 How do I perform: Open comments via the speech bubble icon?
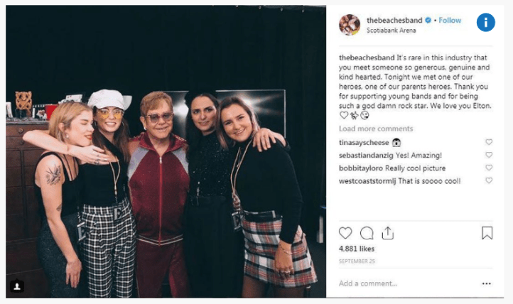click(367, 233)
